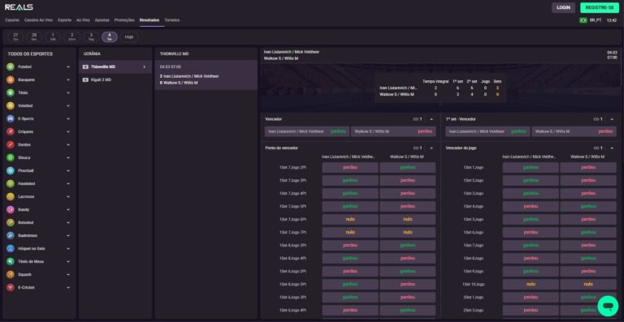This screenshot has height=322, width=624.
Task: Click the tournament icon beside Thionville MD
Action: [85, 67]
